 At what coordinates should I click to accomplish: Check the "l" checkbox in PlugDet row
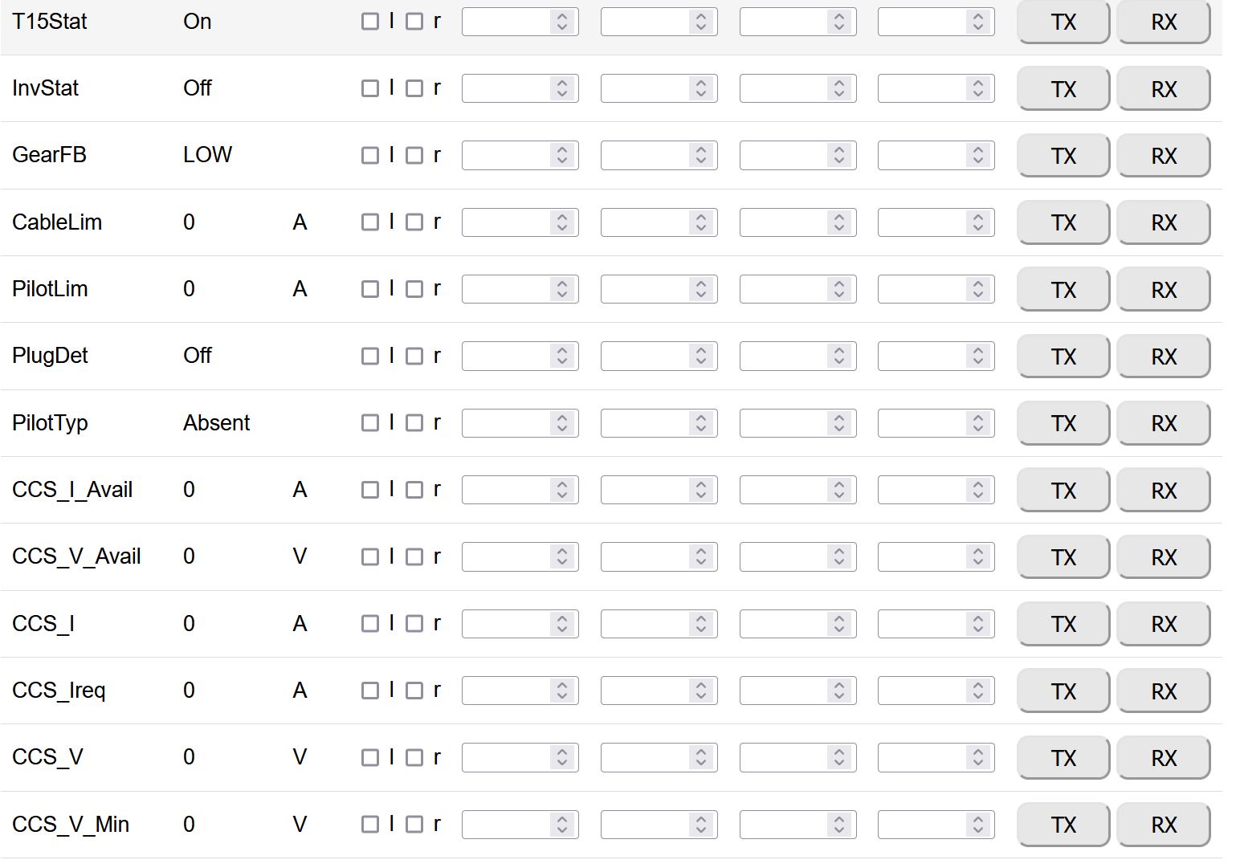tap(370, 356)
